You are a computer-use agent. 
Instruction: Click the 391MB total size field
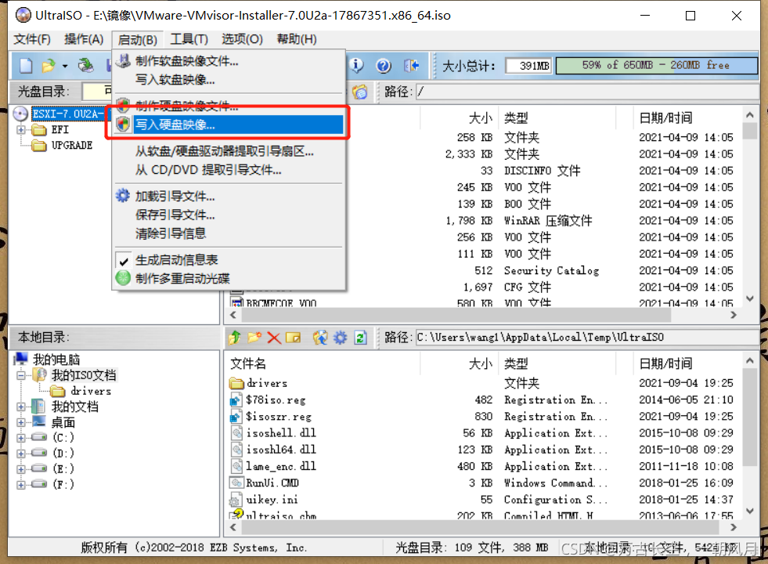(528, 65)
